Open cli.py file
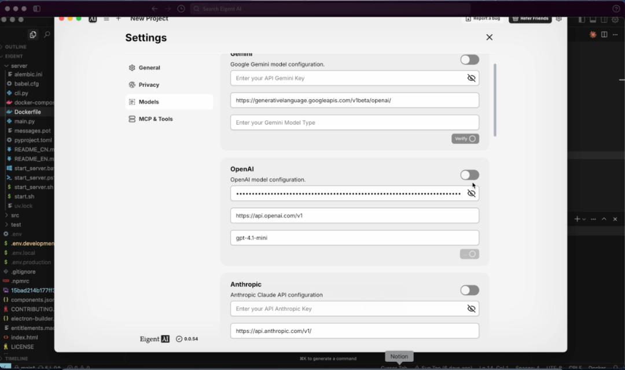The height and width of the screenshot is (370, 625). pos(21,93)
